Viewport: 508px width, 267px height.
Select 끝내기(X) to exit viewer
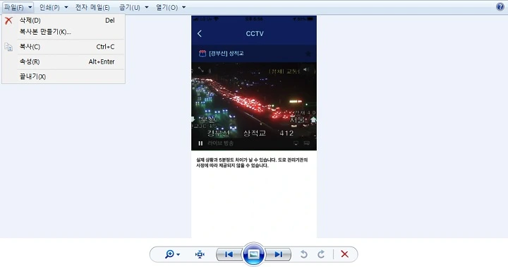point(64,76)
